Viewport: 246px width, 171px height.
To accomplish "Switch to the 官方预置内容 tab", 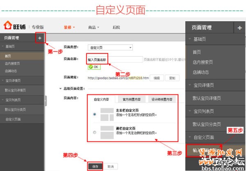I will coord(131,99).
